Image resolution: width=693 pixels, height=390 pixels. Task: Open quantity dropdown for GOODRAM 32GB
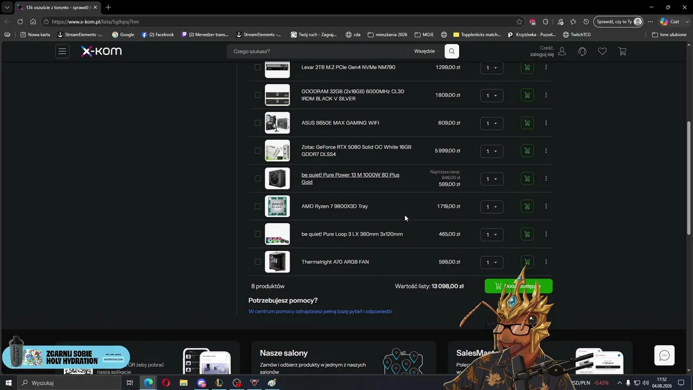[x=492, y=95]
